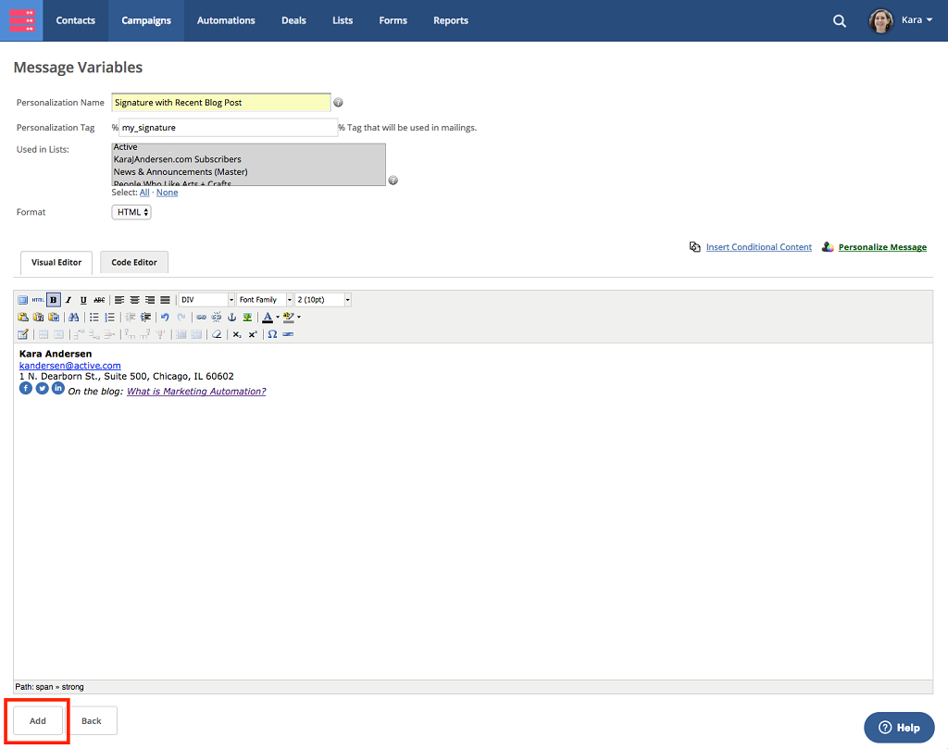Click the Add button

click(x=38, y=720)
